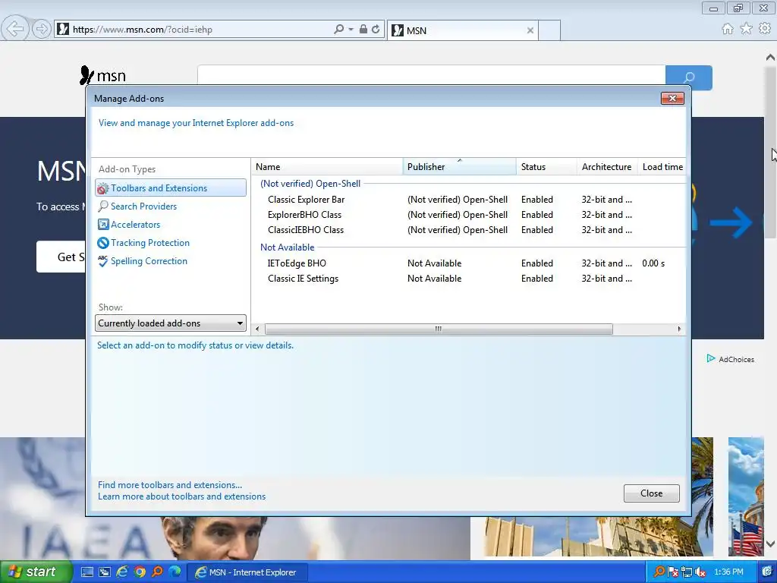
Task: Click the add-on list horizontal scrollbar thumb
Action: 439,329
